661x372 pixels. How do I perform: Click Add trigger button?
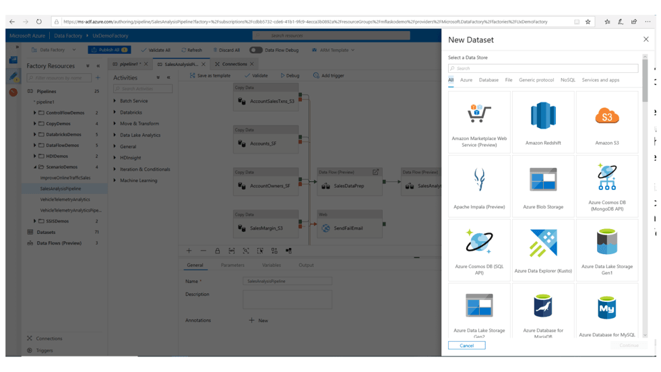pyautogui.click(x=328, y=75)
